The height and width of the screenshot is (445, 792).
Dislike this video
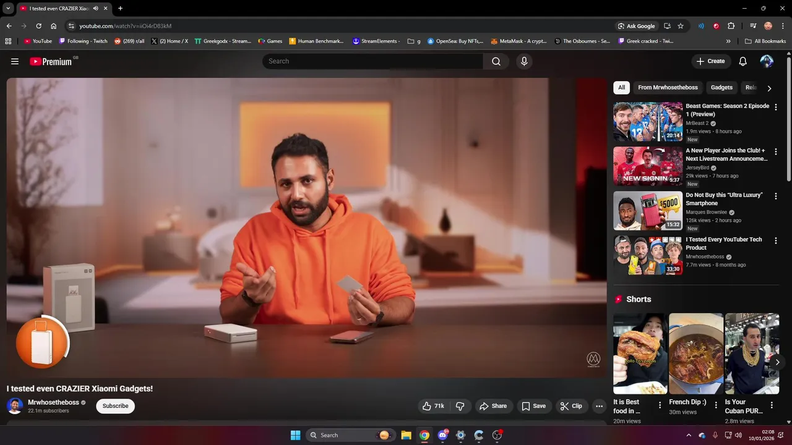coord(460,406)
